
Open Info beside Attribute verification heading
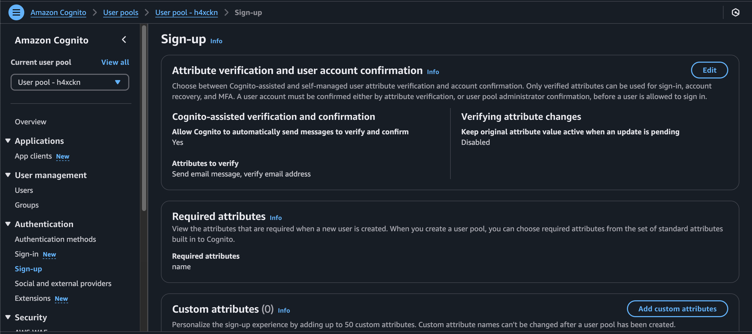433,72
